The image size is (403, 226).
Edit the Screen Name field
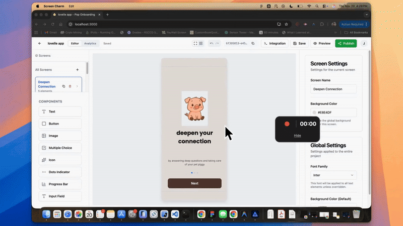pos(333,89)
